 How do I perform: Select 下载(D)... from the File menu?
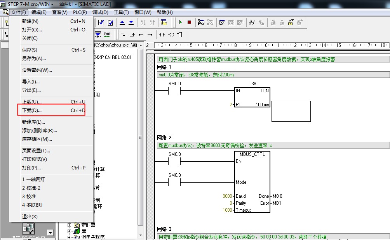tap(32, 111)
